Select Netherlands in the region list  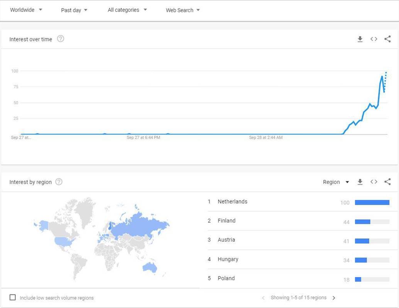(x=232, y=202)
